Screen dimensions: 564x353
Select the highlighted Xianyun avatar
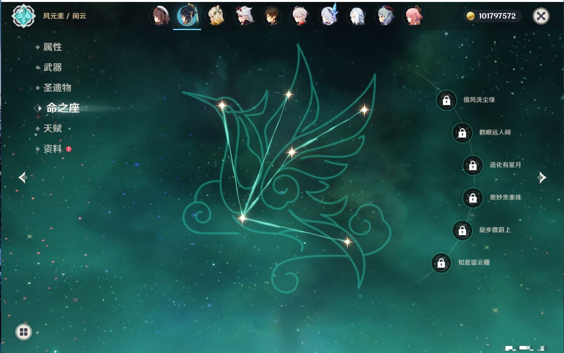(187, 16)
